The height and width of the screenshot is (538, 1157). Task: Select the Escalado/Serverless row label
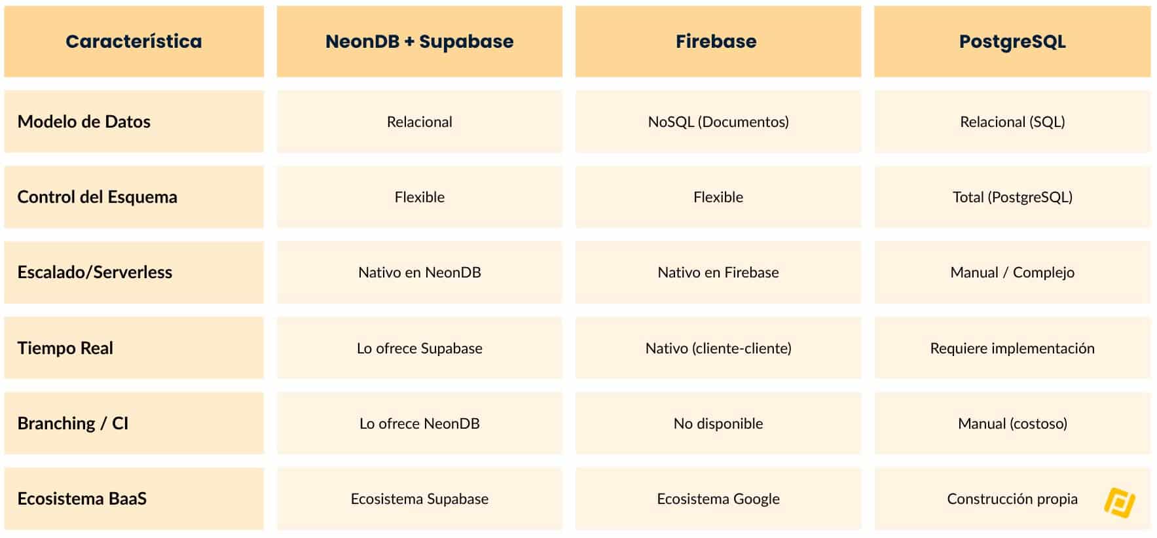[x=134, y=272]
